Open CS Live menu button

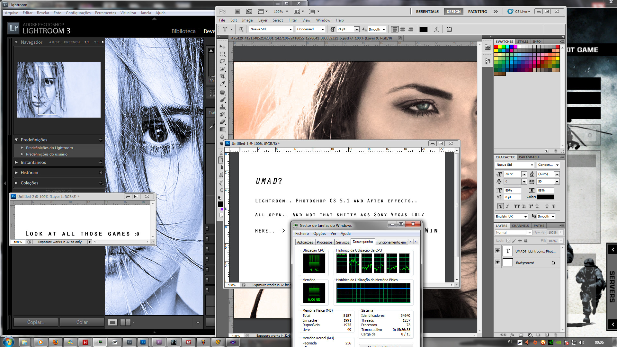(x=519, y=12)
